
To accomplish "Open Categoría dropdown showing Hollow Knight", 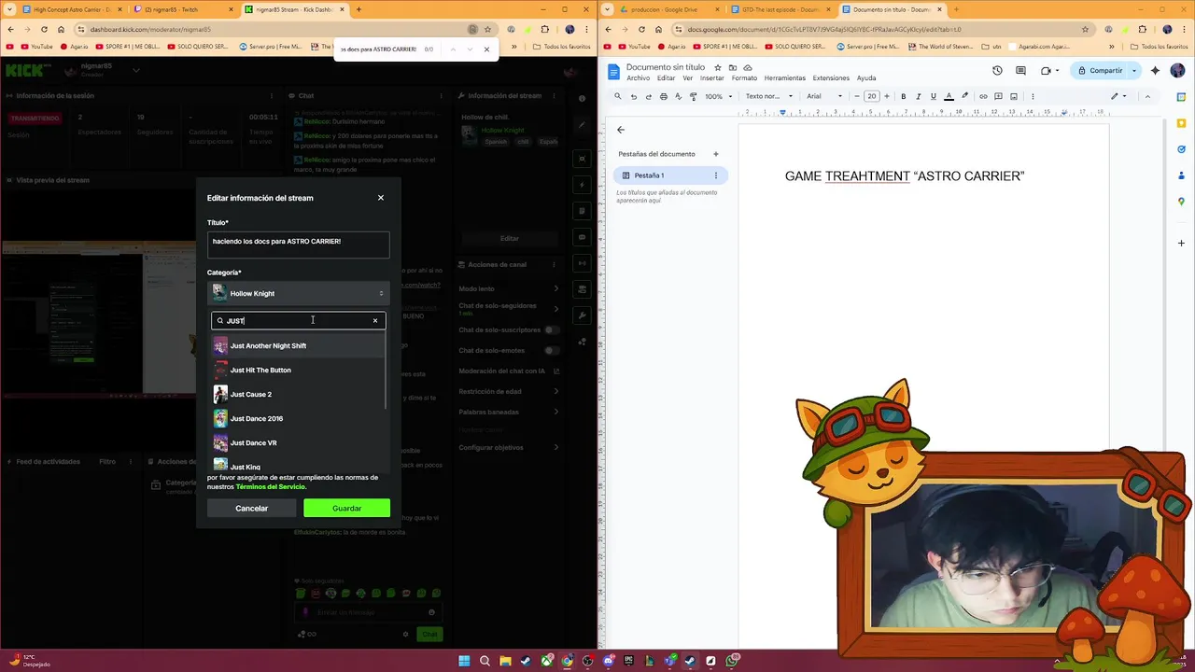I will 298,293.
